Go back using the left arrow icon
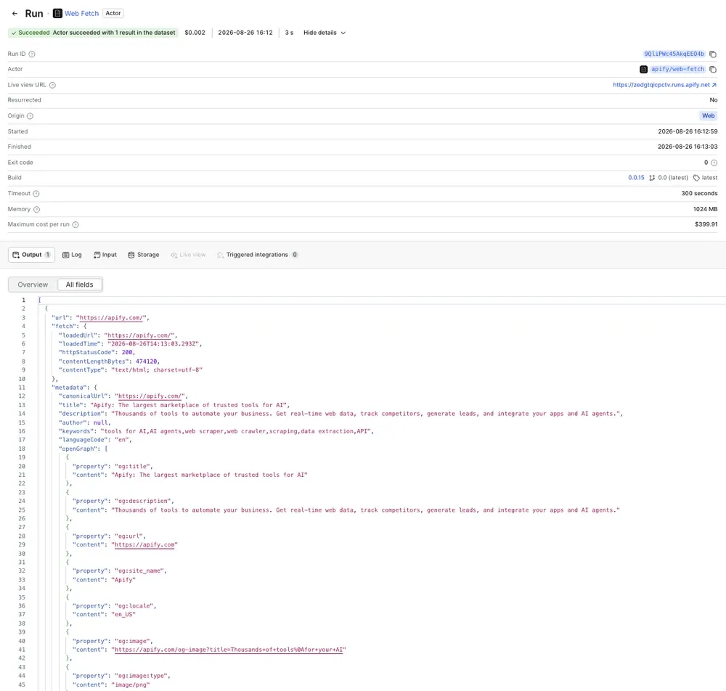The image size is (726, 691). coord(15,13)
